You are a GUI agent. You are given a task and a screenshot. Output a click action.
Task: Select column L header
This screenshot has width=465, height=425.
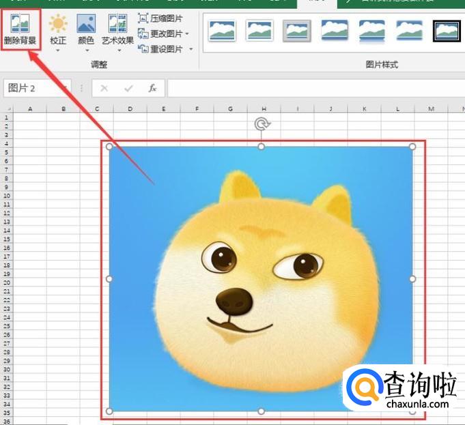coord(397,108)
